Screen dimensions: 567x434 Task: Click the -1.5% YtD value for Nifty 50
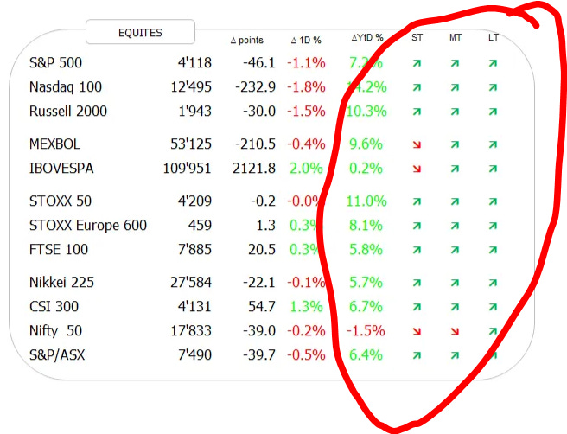tap(366, 331)
